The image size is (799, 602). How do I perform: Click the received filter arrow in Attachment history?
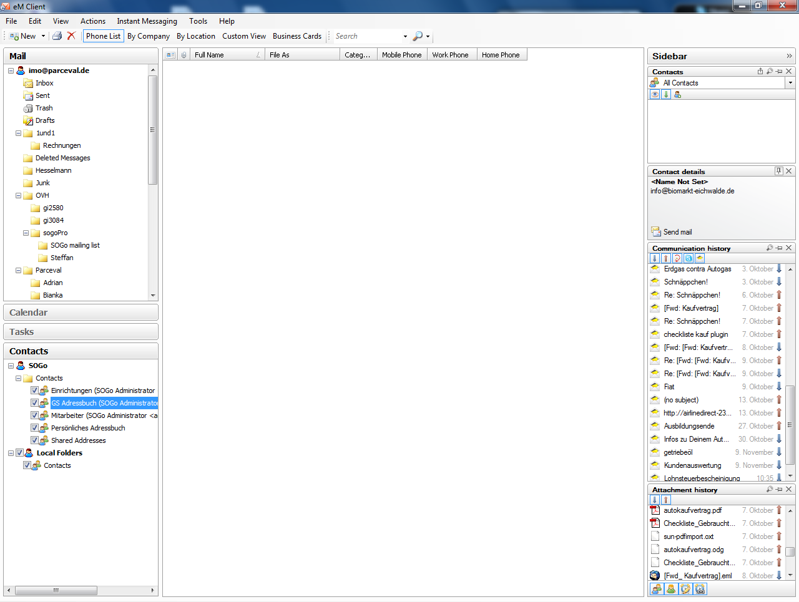pyautogui.click(x=655, y=500)
